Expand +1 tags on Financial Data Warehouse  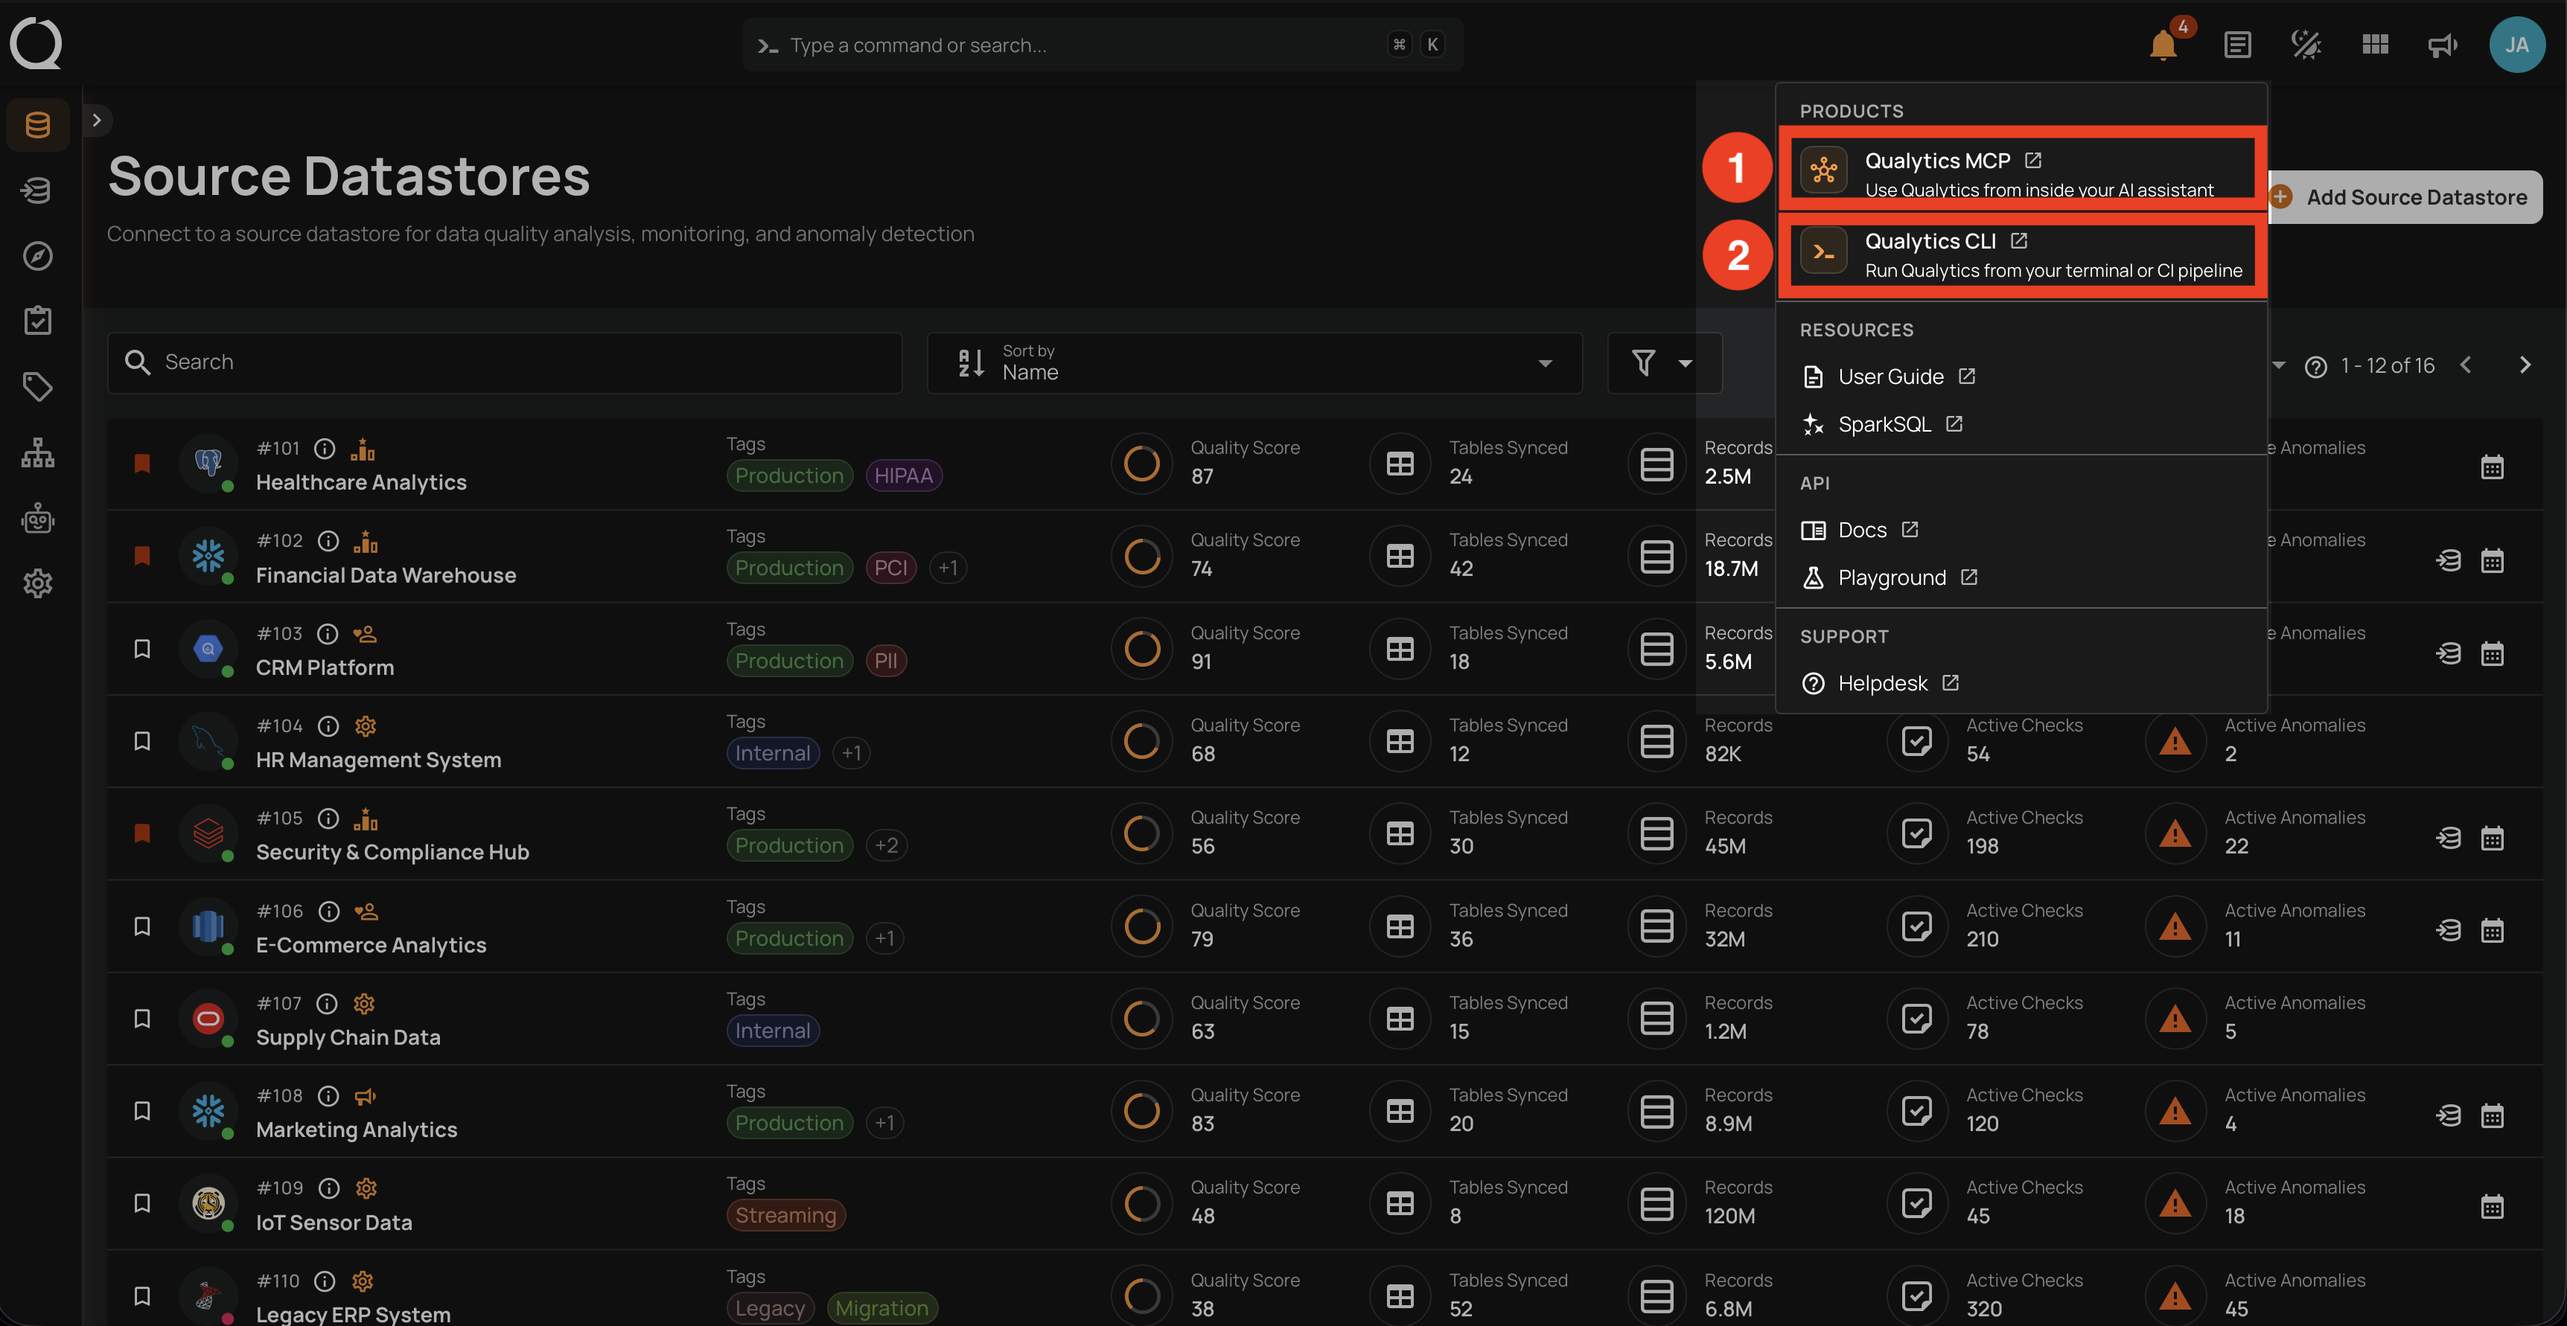pyautogui.click(x=948, y=568)
